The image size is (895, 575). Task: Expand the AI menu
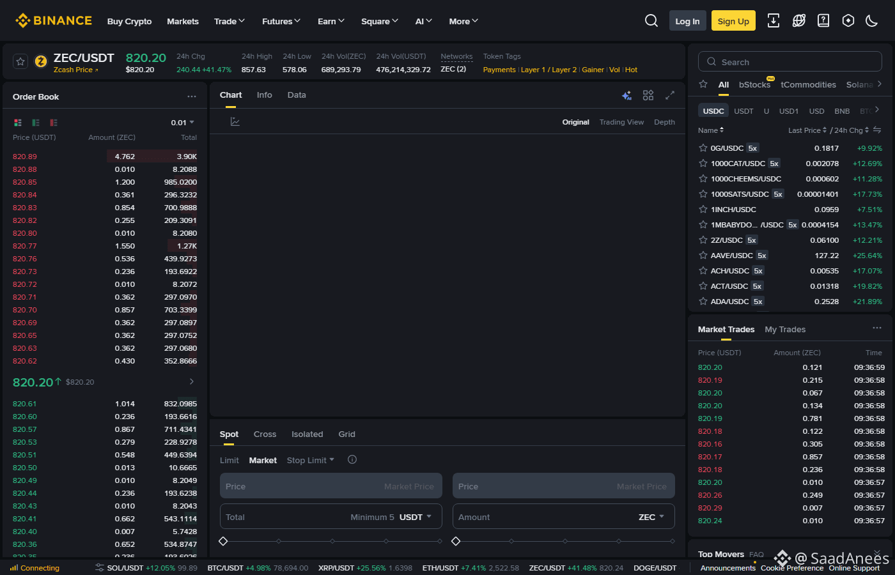[x=424, y=21]
